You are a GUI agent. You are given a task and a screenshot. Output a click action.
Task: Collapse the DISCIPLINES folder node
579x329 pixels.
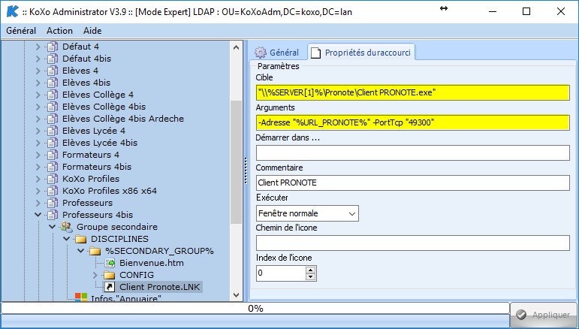click(67, 239)
